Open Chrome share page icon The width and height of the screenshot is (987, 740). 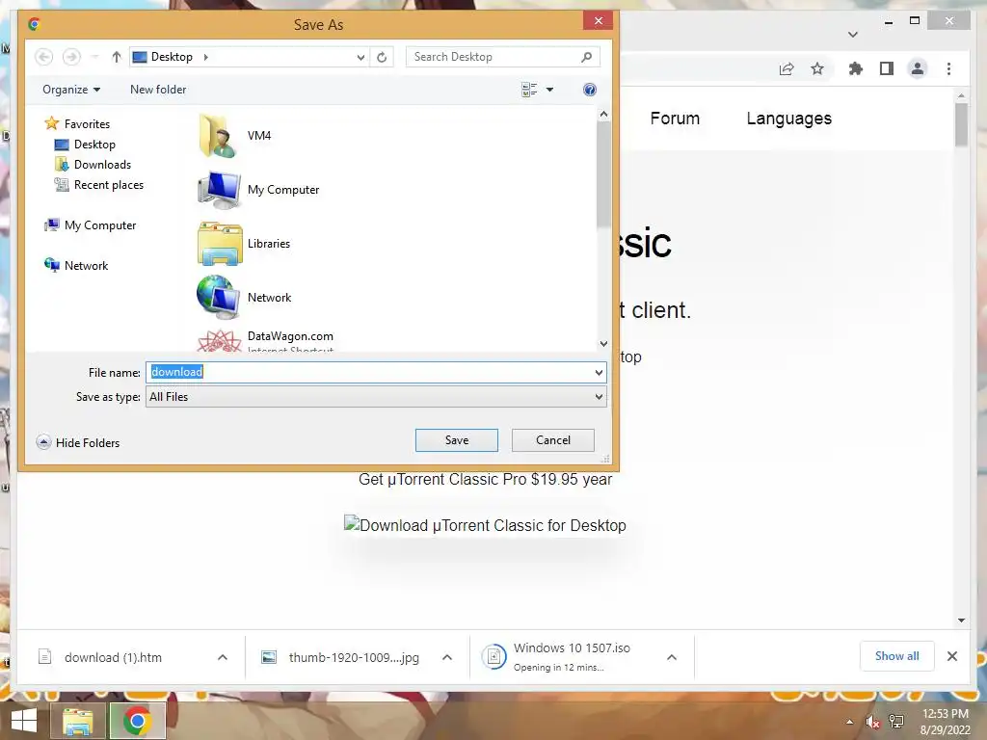click(x=787, y=68)
